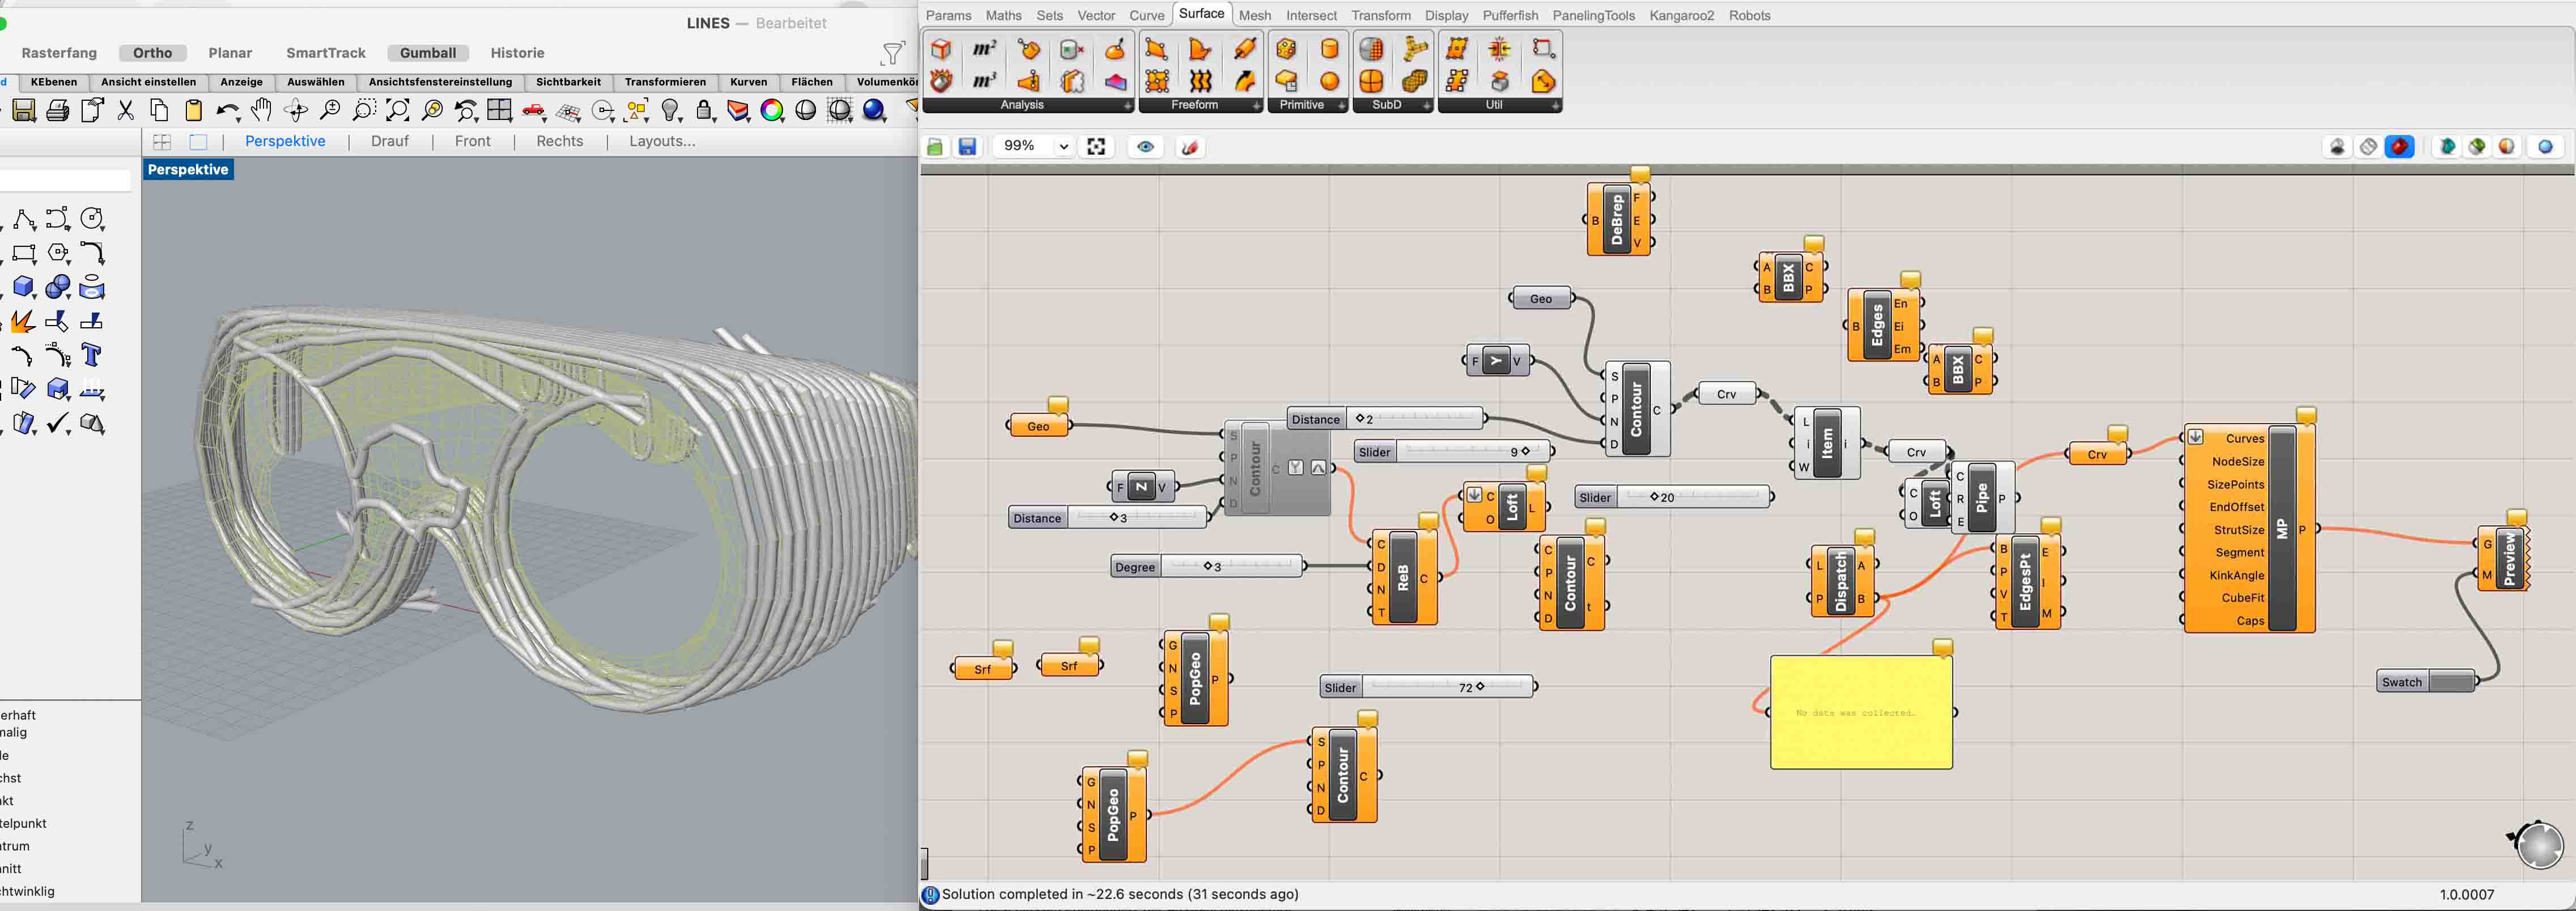This screenshot has height=911, width=2576.
Task: Click the Rhino print icon
Action: click(58, 111)
